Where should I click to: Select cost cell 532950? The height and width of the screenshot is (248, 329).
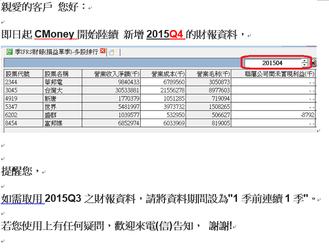[163, 115]
